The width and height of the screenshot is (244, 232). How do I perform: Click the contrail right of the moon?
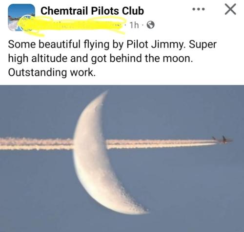pos(160,144)
